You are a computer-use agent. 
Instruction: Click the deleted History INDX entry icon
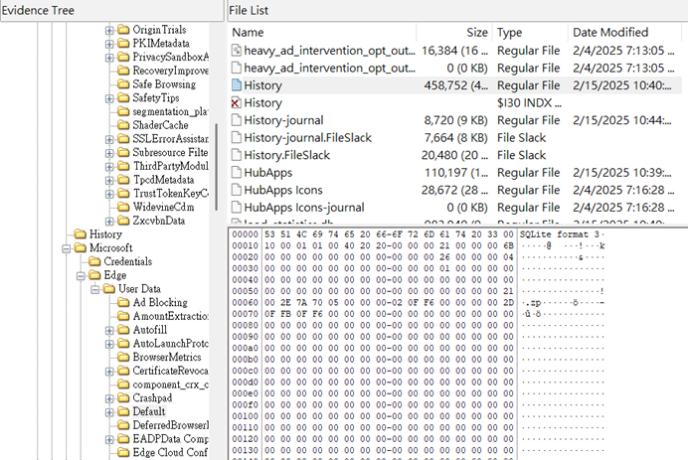(236, 103)
